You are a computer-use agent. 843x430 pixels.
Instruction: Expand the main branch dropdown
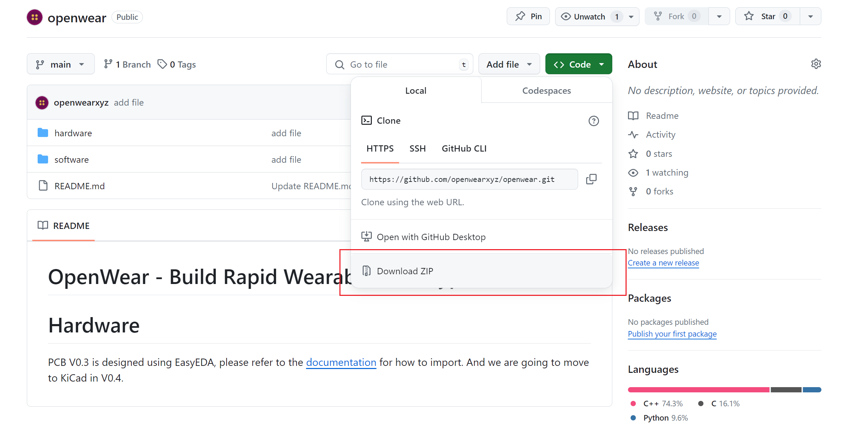click(60, 64)
